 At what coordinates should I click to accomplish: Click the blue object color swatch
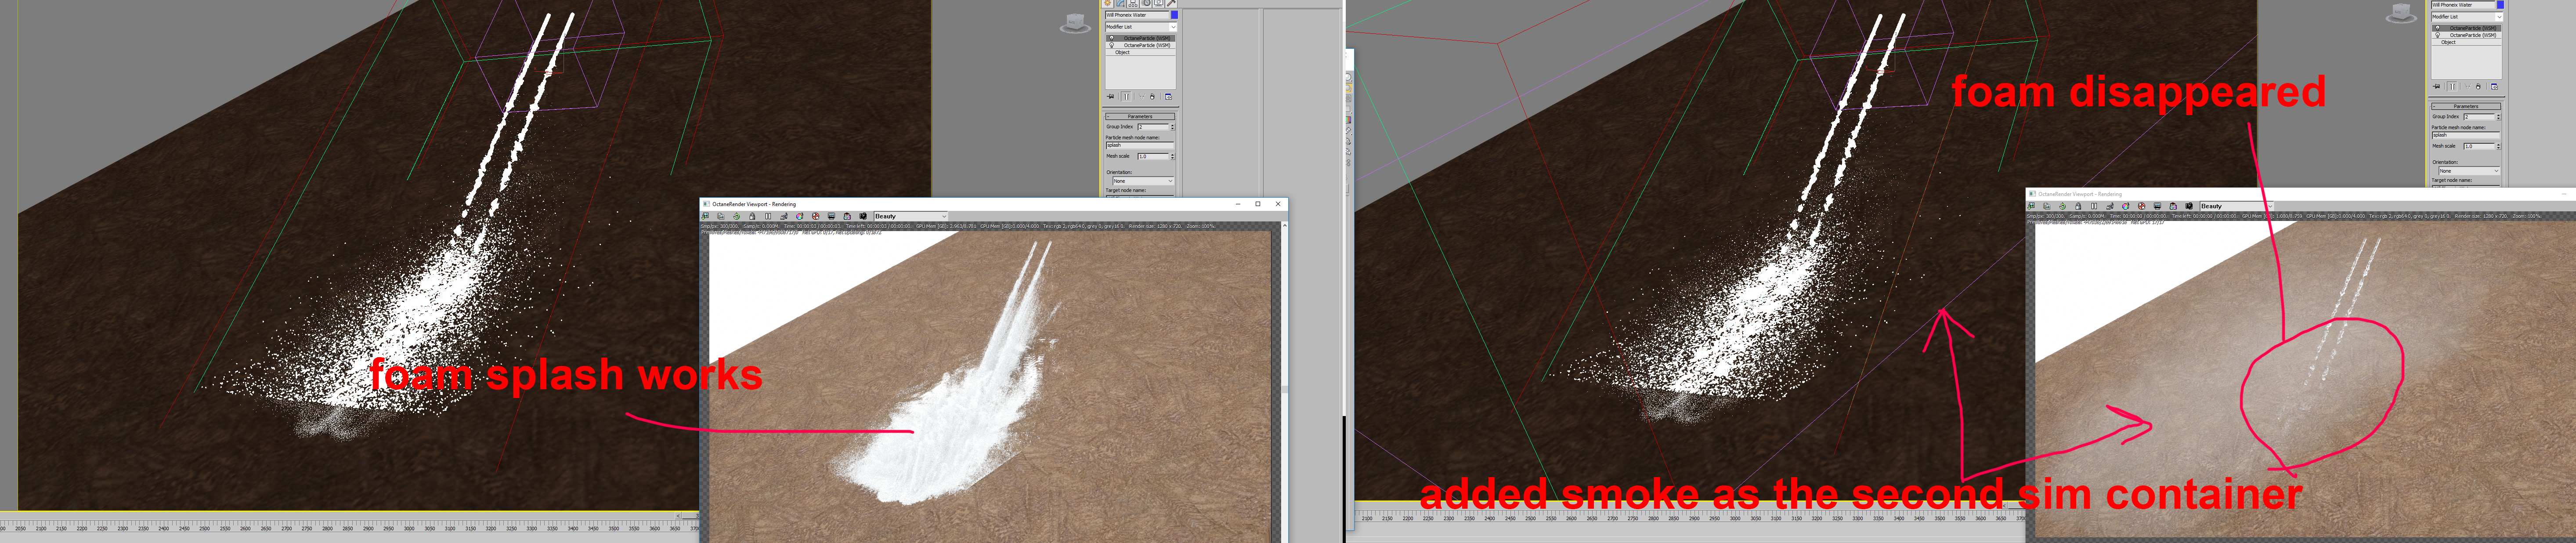pyautogui.click(x=1174, y=15)
